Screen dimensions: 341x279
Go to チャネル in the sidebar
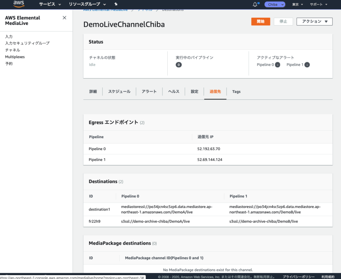13,50
